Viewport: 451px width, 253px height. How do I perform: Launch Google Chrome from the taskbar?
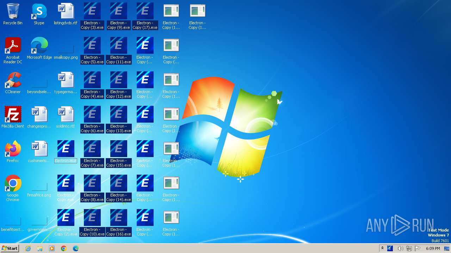(63, 248)
